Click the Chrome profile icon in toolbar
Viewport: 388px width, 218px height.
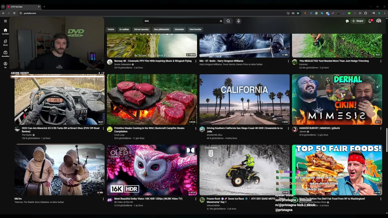(x=379, y=13)
